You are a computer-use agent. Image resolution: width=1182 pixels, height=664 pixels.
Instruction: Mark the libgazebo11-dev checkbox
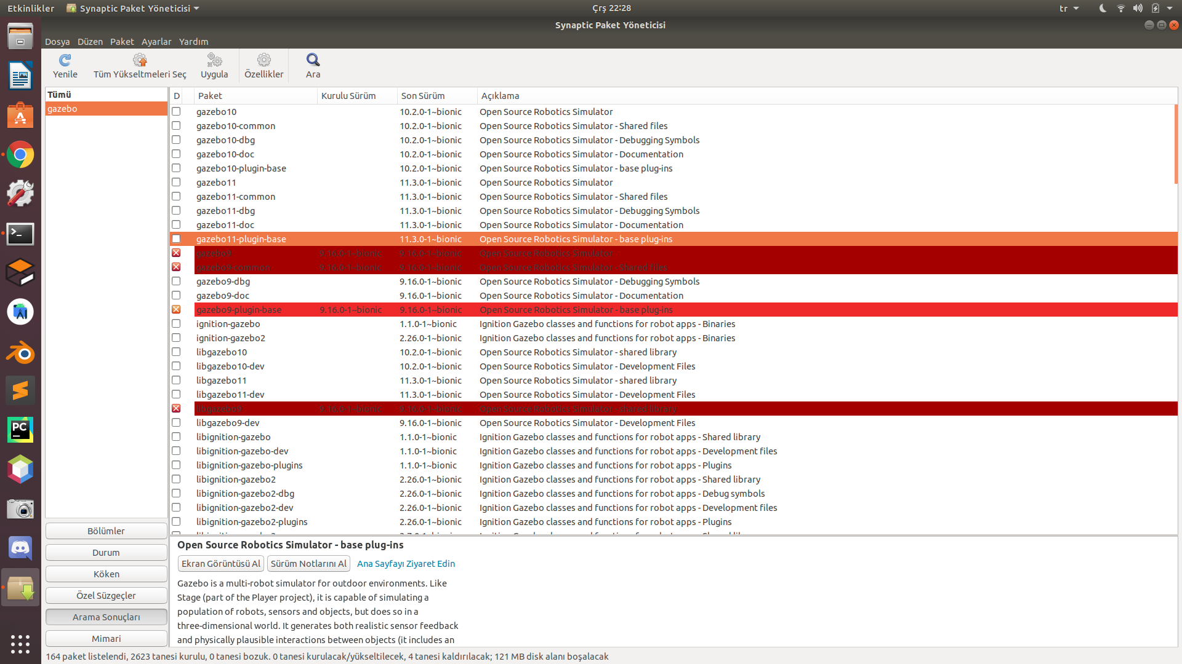click(x=176, y=394)
